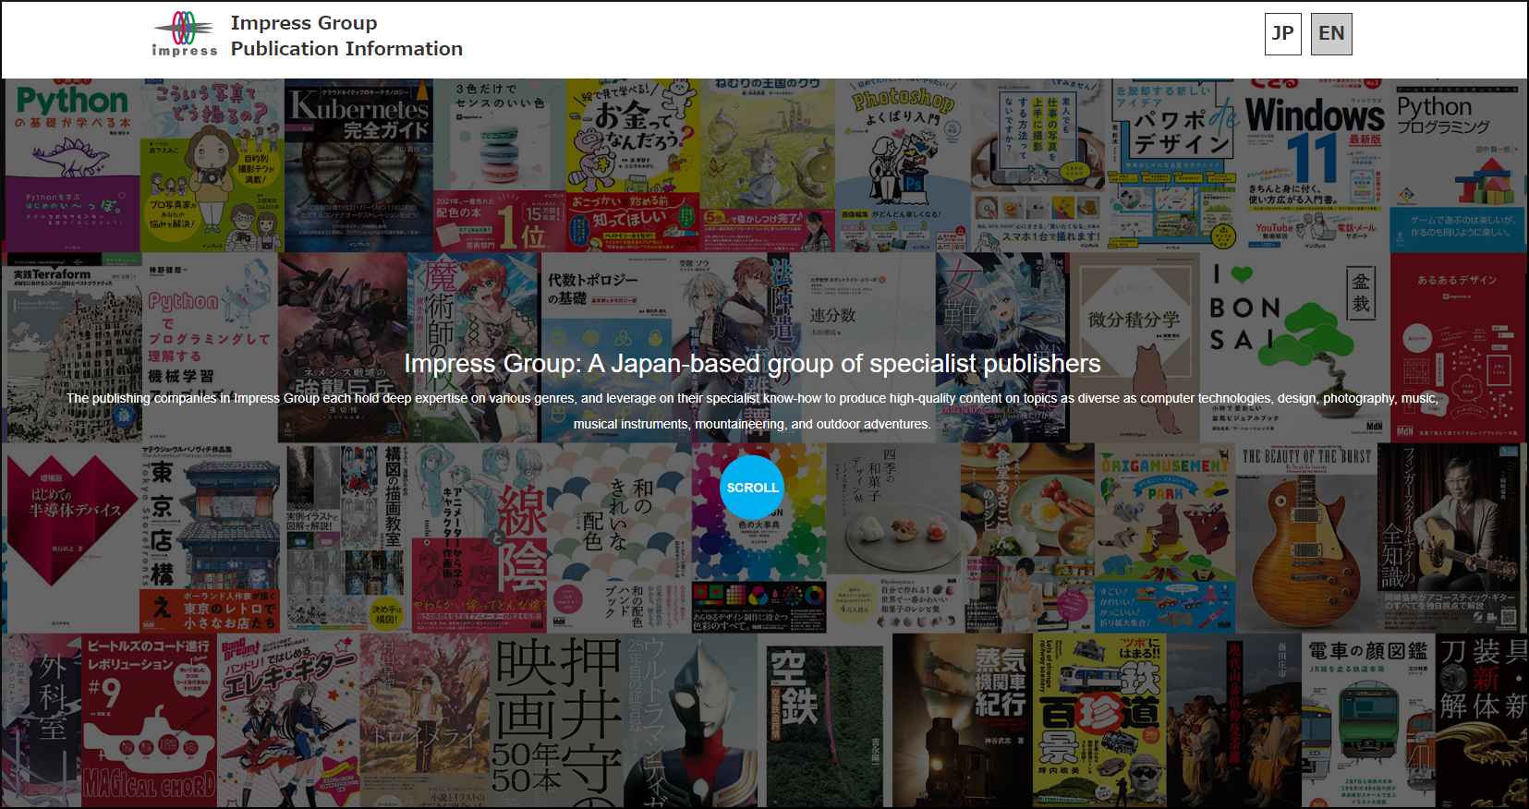Select the Python機械学習 white book cover
Image resolution: width=1529 pixels, height=809 pixels.
tap(211, 348)
